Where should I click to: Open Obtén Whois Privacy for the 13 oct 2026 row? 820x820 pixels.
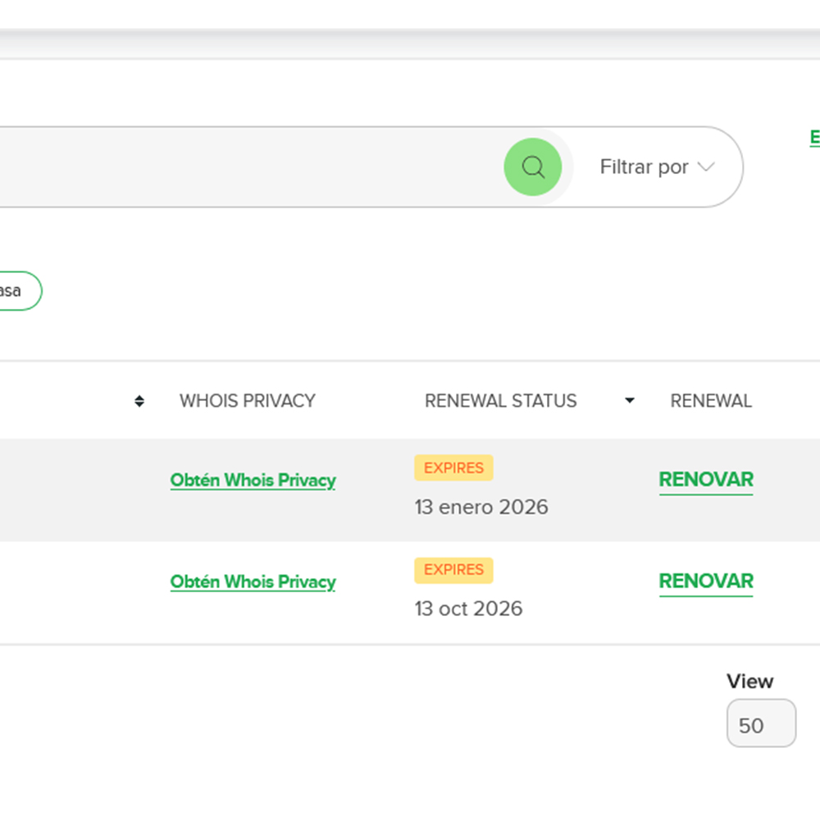(x=253, y=582)
